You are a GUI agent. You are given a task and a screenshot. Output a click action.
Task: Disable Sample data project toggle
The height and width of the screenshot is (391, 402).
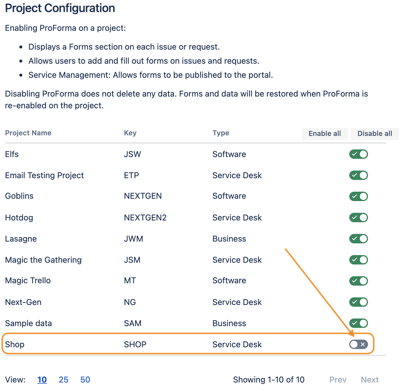358,323
